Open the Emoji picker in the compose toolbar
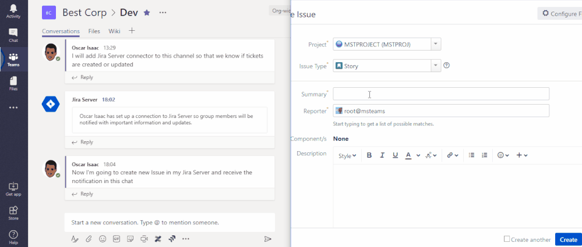 tap(103, 239)
